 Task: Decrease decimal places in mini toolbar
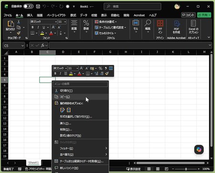coord(102,74)
